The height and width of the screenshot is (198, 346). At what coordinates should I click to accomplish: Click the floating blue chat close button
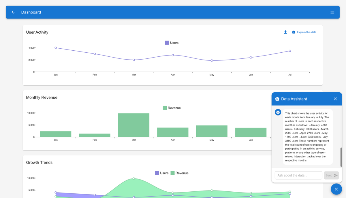tap(336, 189)
